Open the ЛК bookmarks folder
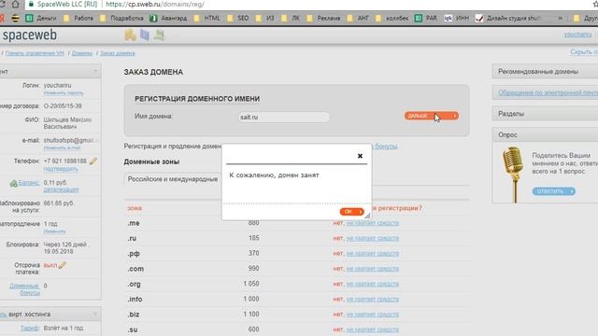 [291, 18]
